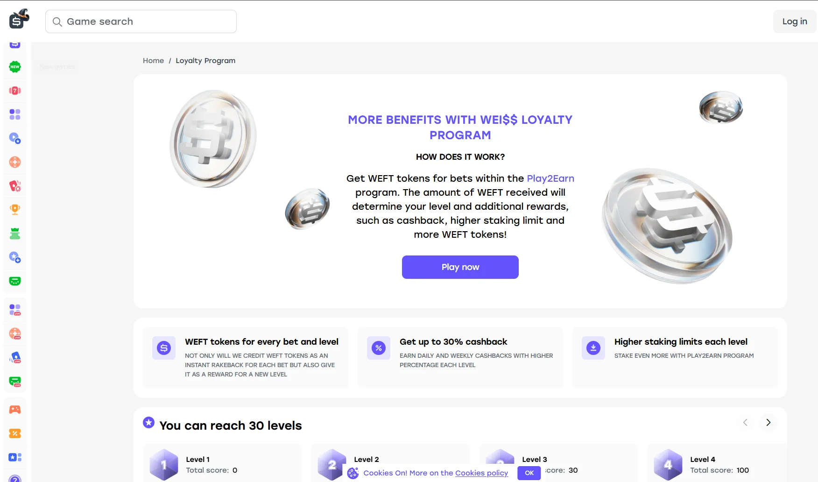The height and width of the screenshot is (482, 818).
Task: Open the Play2Earn link
Action: (550, 178)
